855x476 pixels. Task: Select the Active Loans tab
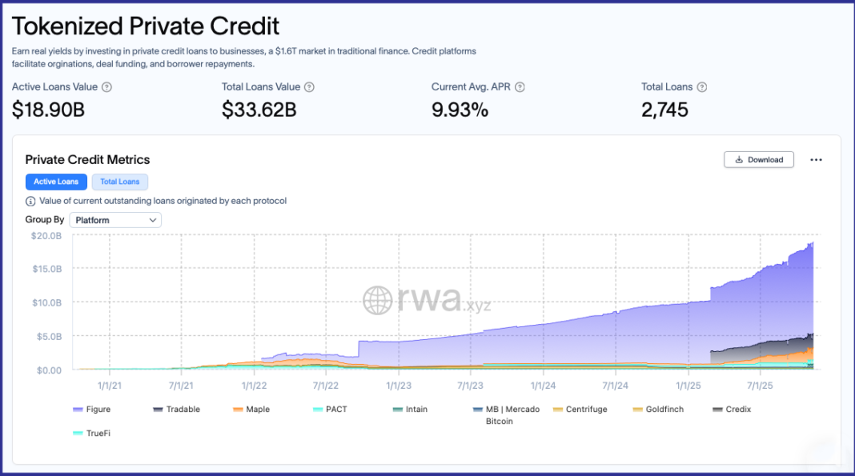point(56,182)
